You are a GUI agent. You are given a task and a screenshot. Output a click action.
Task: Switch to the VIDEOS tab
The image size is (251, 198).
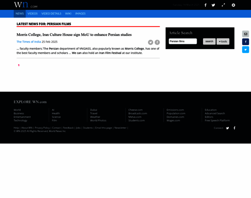point(32,14)
